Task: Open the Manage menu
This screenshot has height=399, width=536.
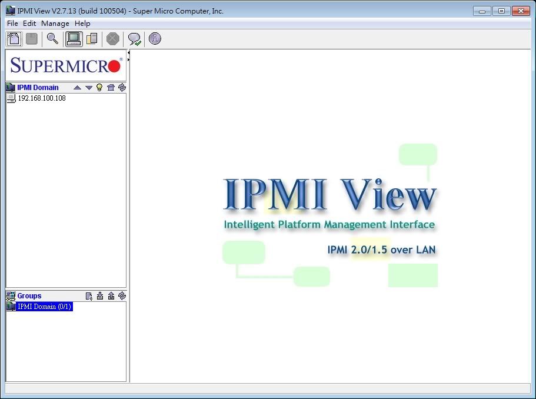Action: click(x=55, y=24)
